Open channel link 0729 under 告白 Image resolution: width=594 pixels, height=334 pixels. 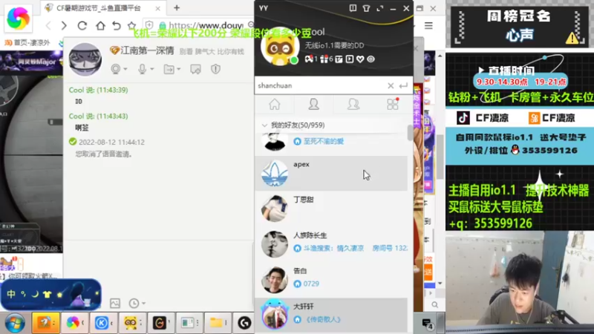311,284
